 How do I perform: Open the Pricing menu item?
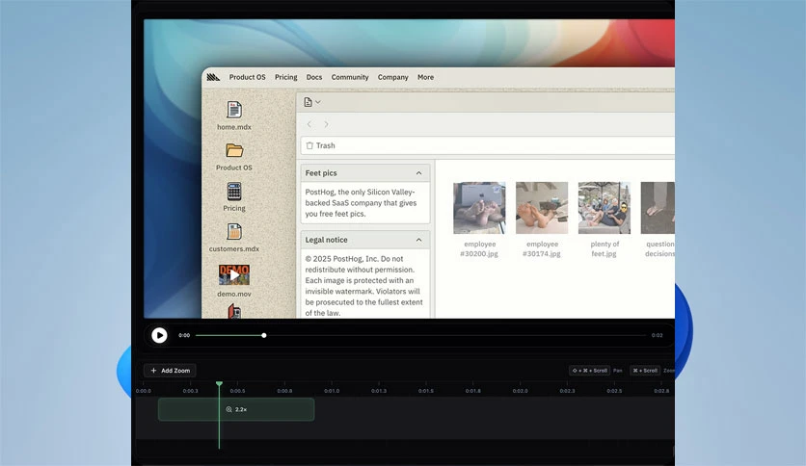click(x=285, y=77)
